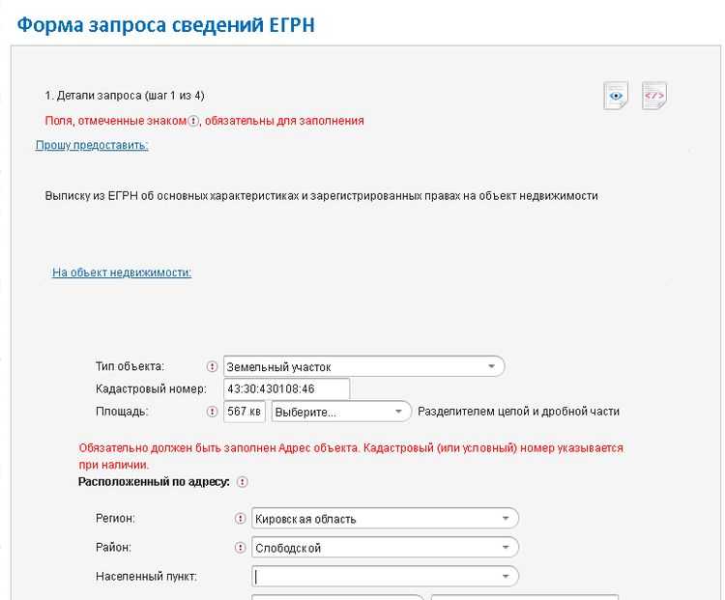Click the XML code document icon
Viewport: 725px width, 600px height.
pos(654,96)
